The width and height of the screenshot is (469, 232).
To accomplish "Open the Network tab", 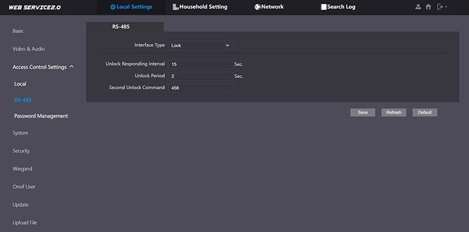I will 269,7.
